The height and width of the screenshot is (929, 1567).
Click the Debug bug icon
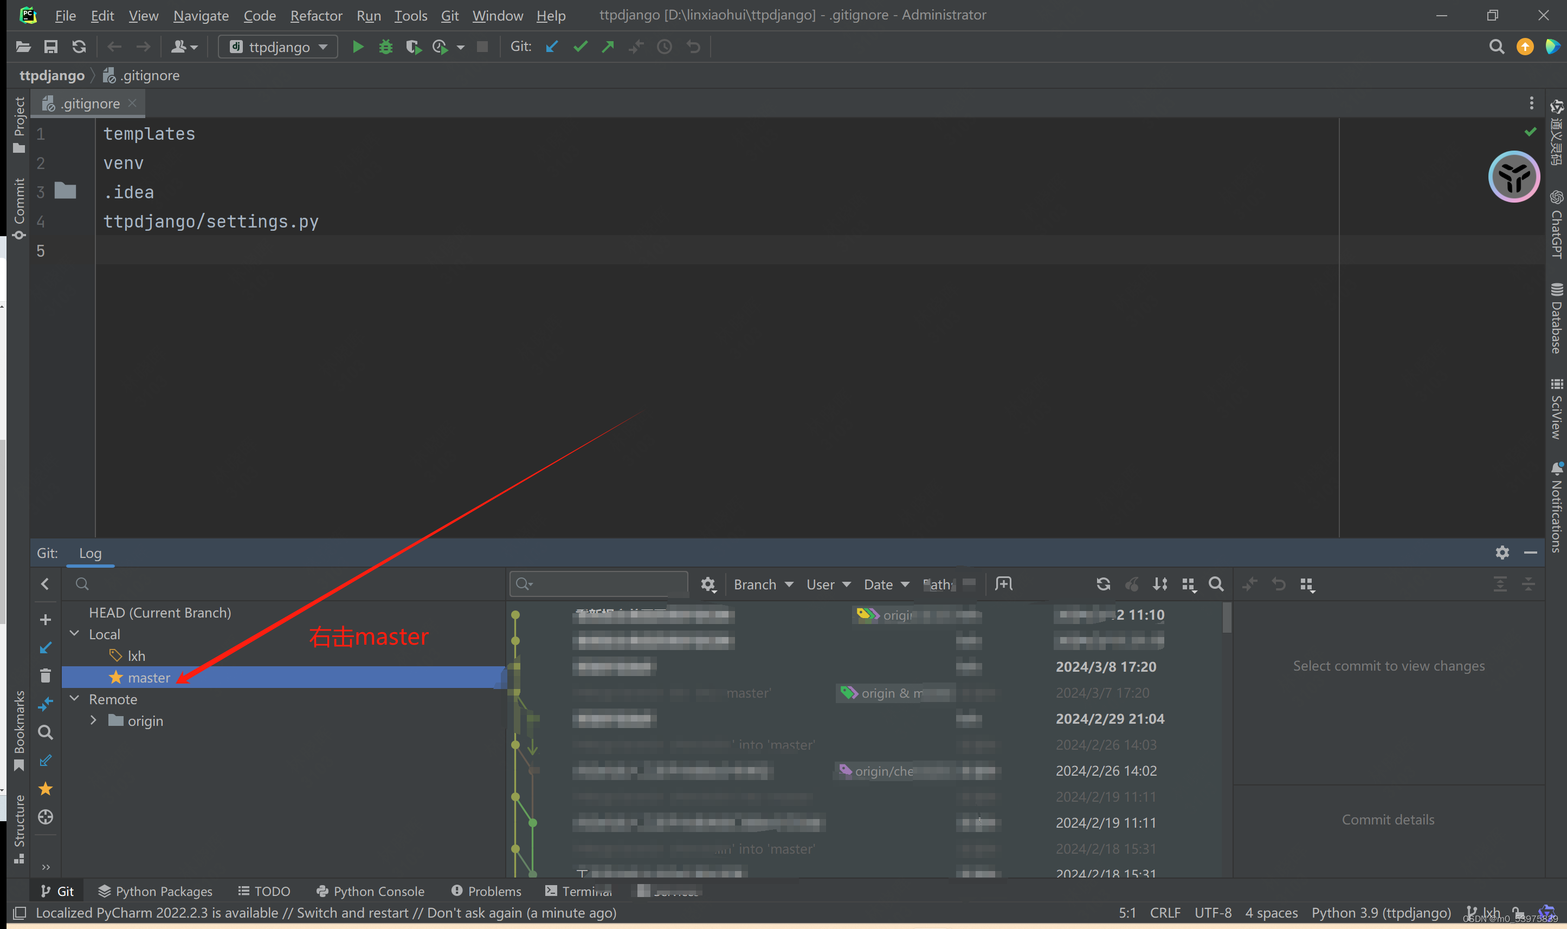386,47
